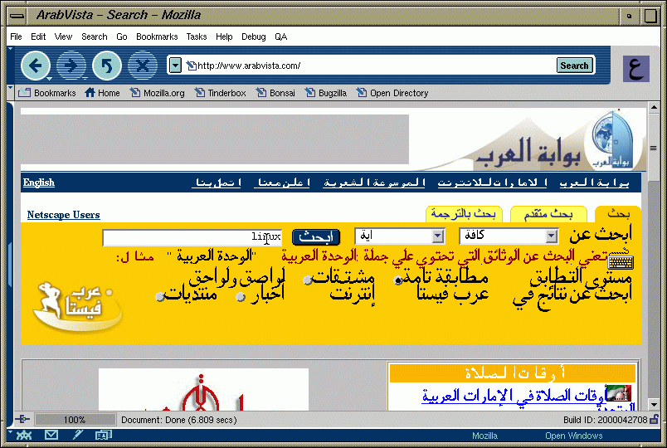Click the 100% progress meter in status bar

[x=75, y=420]
